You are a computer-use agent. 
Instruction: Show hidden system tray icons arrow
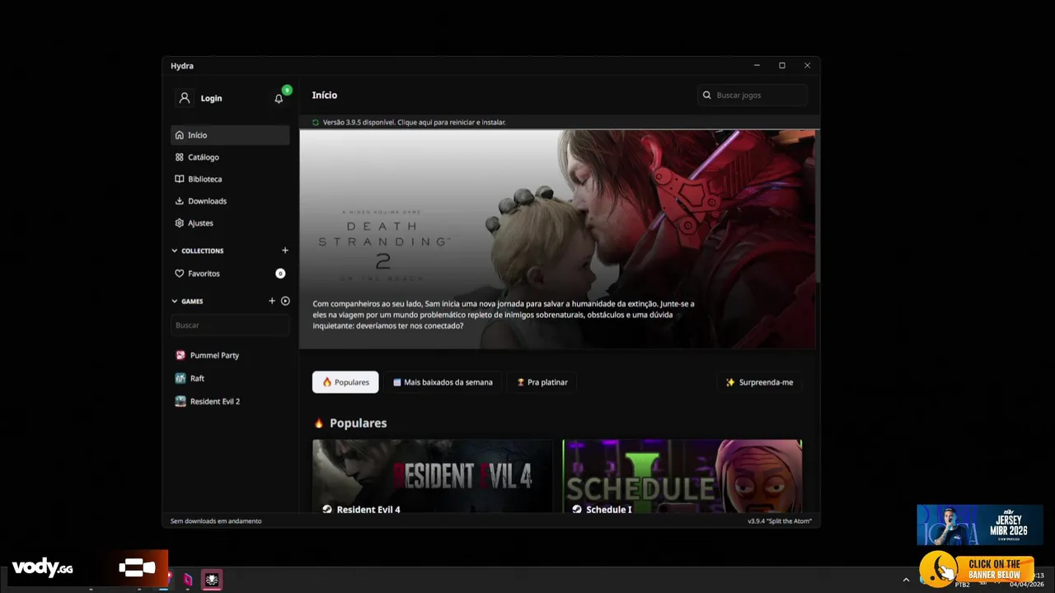pyautogui.click(x=906, y=580)
